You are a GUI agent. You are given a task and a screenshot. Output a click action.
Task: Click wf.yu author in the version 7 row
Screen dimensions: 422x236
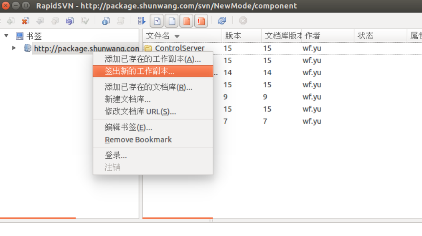coord(312,121)
